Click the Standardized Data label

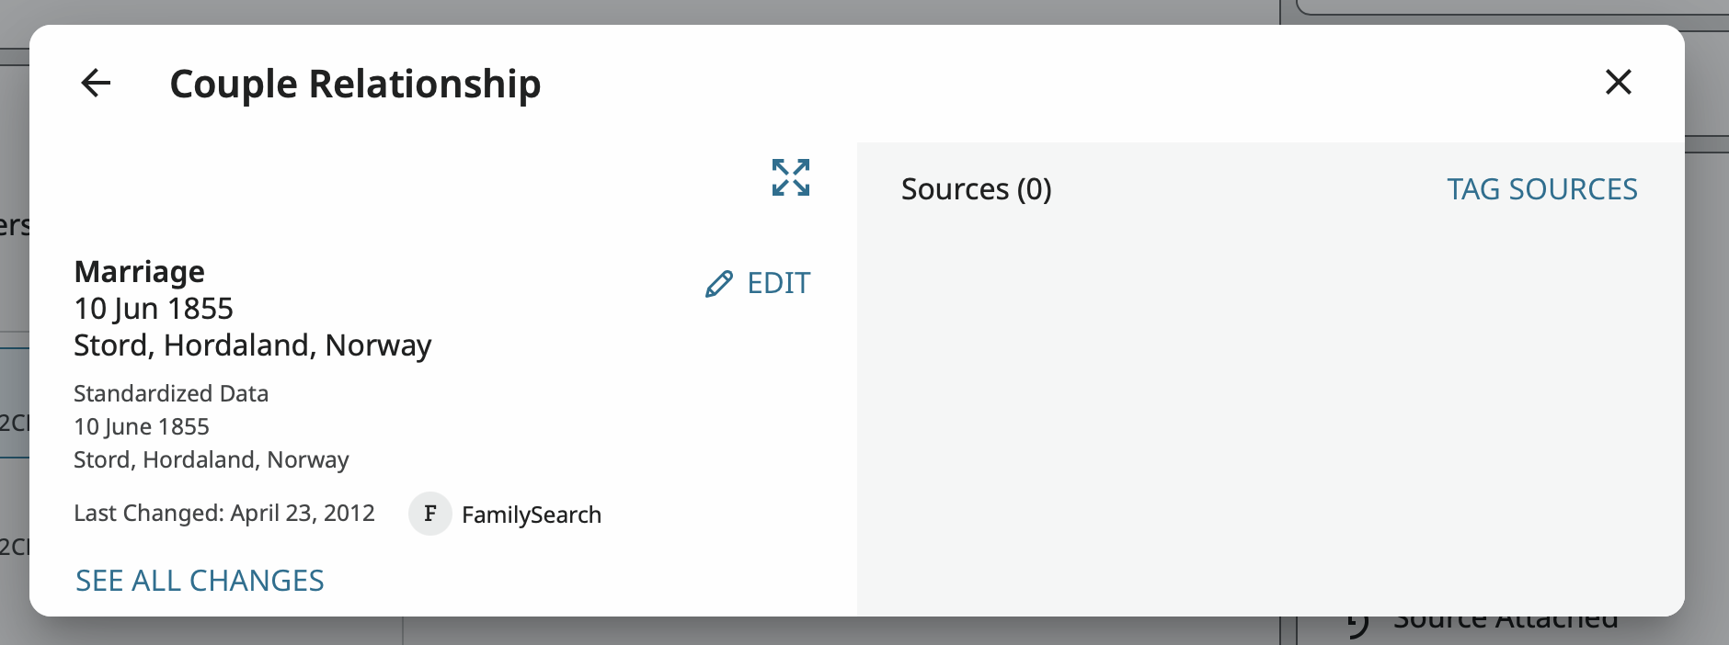click(171, 393)
